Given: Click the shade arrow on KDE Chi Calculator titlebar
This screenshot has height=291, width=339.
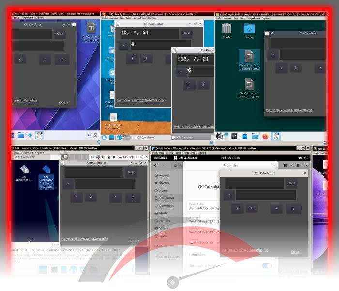Looking at the screenshot, I should pyautogui.click(x=64, y=24).
